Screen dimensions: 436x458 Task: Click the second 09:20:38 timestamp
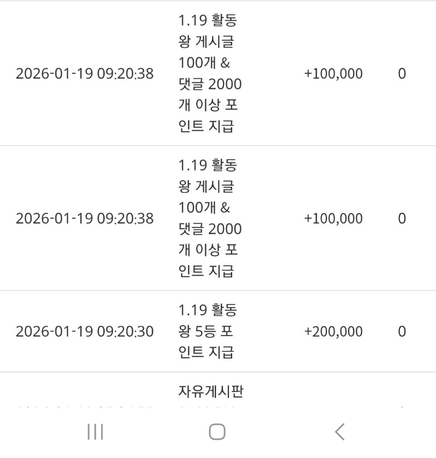[84, 219]
